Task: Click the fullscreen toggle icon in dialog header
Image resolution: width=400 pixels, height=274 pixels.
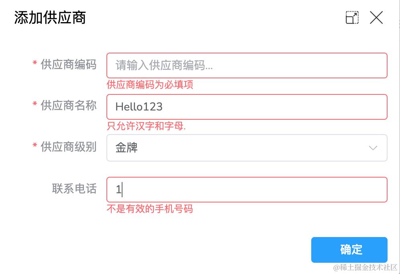Action: (x=352, y=18)
